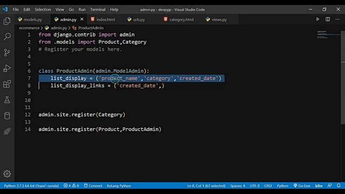The image size is (345, 194).
Task: Open the Testing flask icon
Action: click(x=7, y=100)
